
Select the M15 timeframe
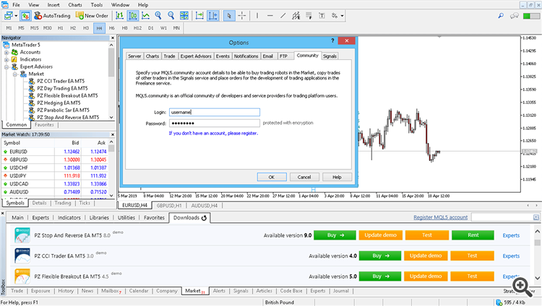pos(34,28)
